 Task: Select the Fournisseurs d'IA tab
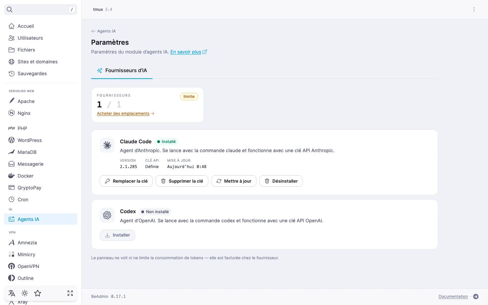click(x=122, y=70)
